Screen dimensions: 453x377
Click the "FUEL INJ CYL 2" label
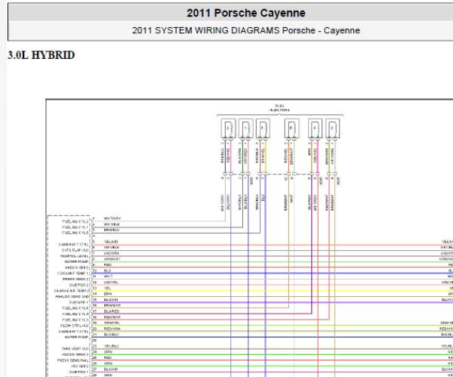(x=75, y=221)
